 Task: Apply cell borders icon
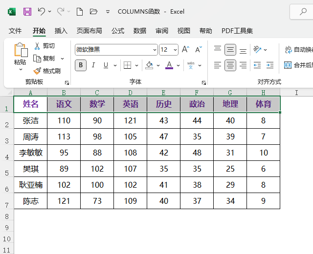pos(127,65)
